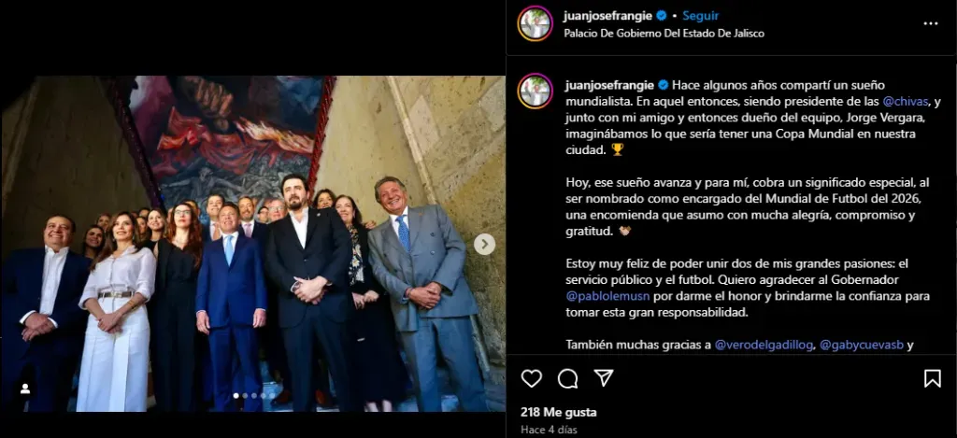This screenshot has height=438, width=957.
Task: Open Palacio De Gobierno location link
Action: pyautogui.click(x=664, y=34)
